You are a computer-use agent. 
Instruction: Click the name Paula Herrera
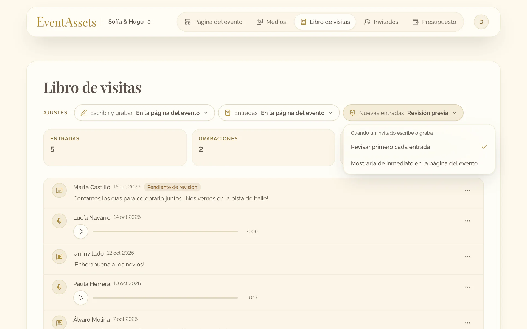pyautogui.click(x=92, y=284)
